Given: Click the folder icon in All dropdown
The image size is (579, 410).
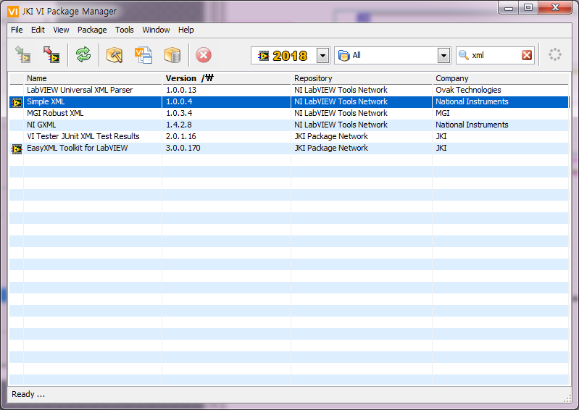Looking at the screenshot, I should (343, 55).
